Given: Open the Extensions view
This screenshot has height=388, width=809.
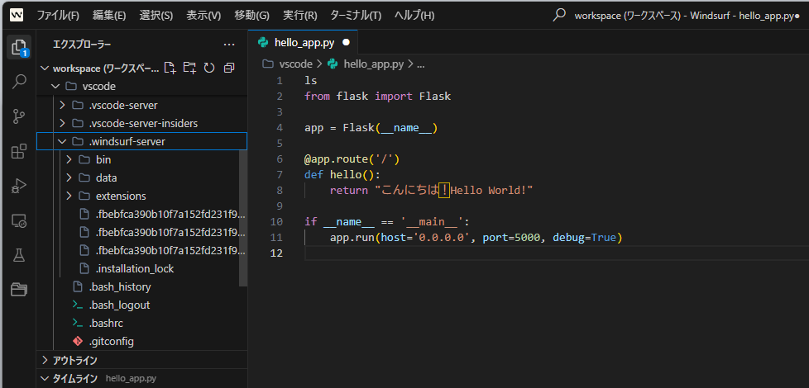Looking at the screenshot, I should (x=19, y=151).
